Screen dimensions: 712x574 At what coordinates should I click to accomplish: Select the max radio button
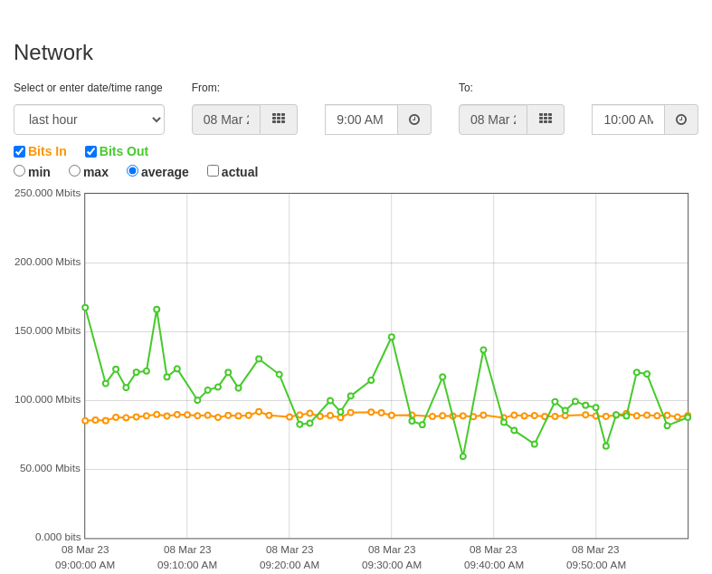74,171
